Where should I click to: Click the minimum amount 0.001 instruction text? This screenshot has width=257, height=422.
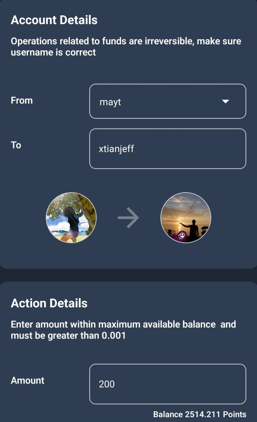coord(123,330)
